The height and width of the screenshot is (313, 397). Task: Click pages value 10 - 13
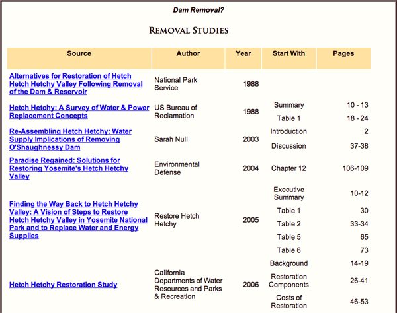point(357,105)
